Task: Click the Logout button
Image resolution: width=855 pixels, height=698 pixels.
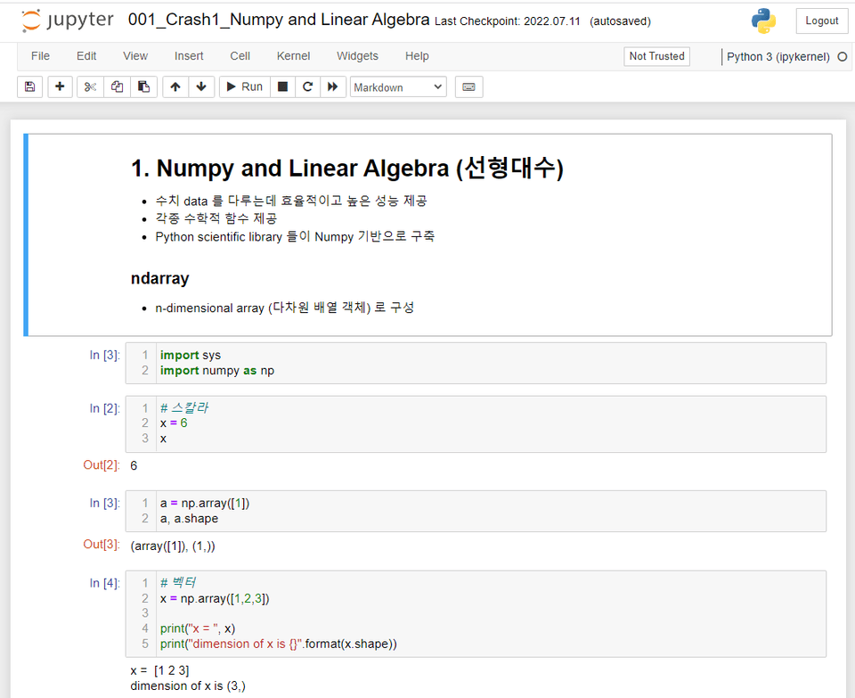Action: pos(822,21)
